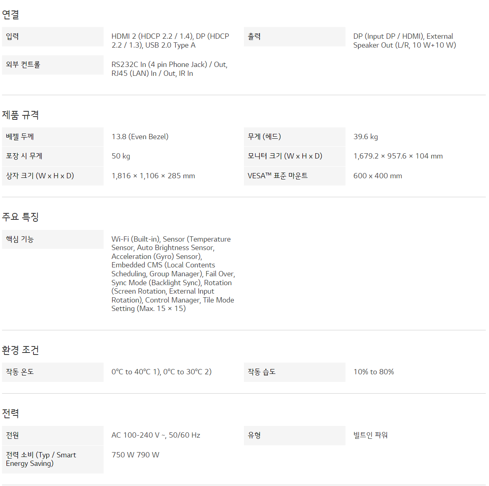Select the 작동 온도 label cell

point(53,372)
